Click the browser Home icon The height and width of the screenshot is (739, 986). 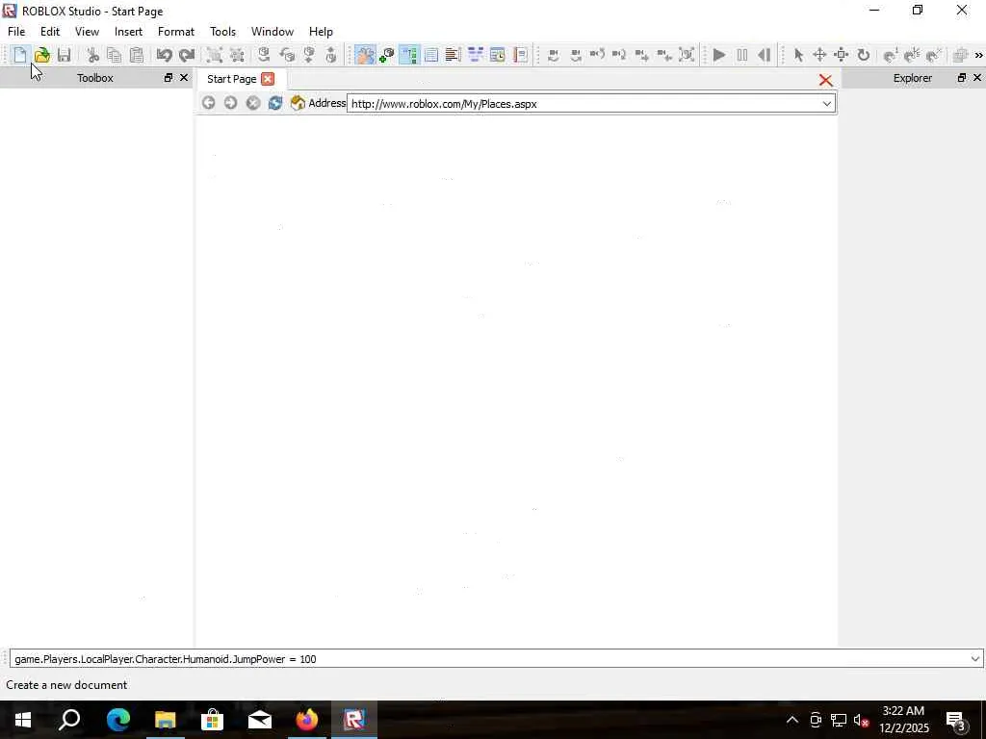pyautogui.click(x=298, y=102)
